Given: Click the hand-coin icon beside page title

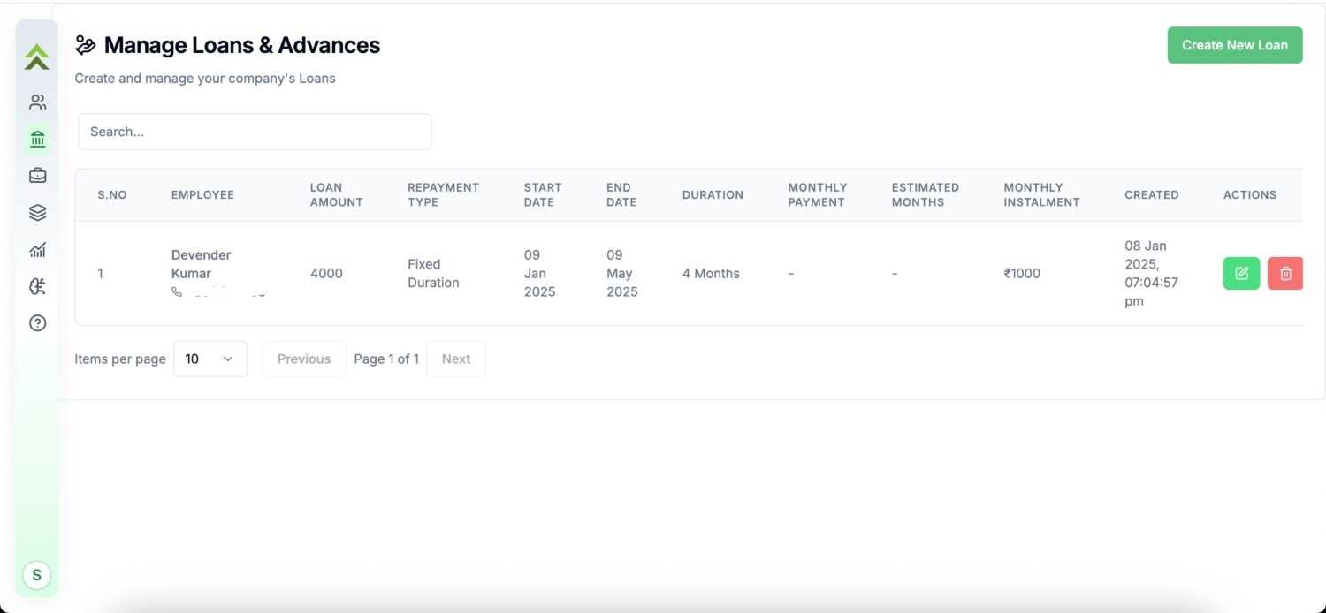Looking at the screenshot, I should pyautogui.click(x=86, y=45).
